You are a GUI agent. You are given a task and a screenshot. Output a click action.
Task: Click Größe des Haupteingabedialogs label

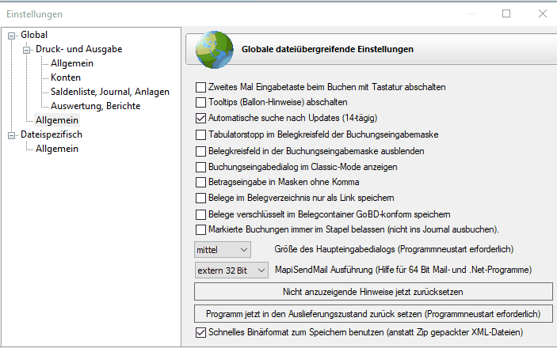tap(394, 249)
